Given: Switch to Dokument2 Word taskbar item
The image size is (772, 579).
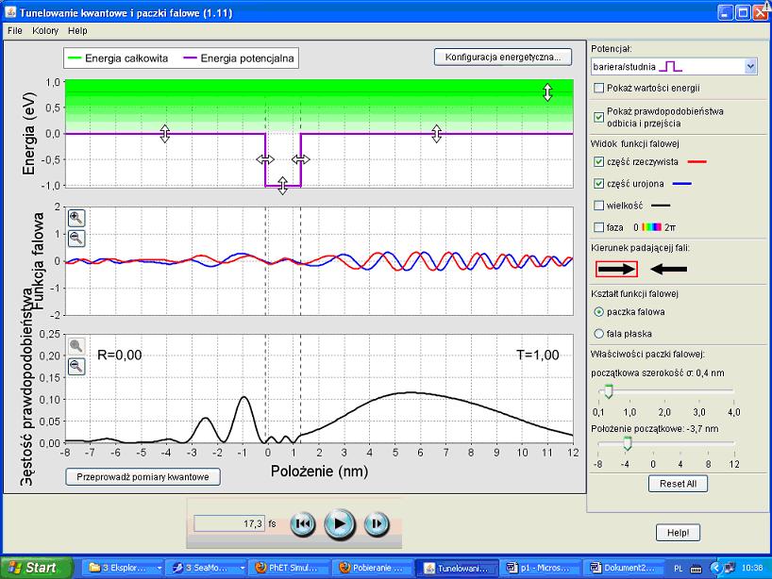Looking at the screenshot, I should [622, 569].
